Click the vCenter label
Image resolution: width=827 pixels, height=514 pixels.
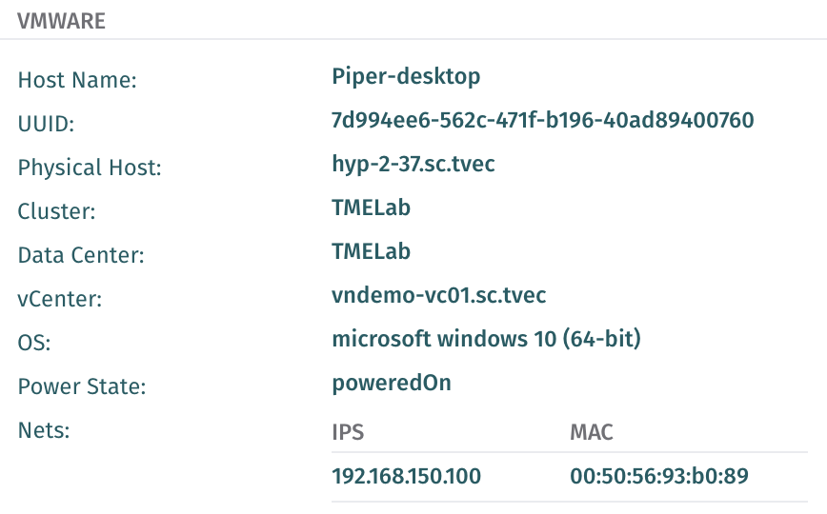click(x=59, y=299)
